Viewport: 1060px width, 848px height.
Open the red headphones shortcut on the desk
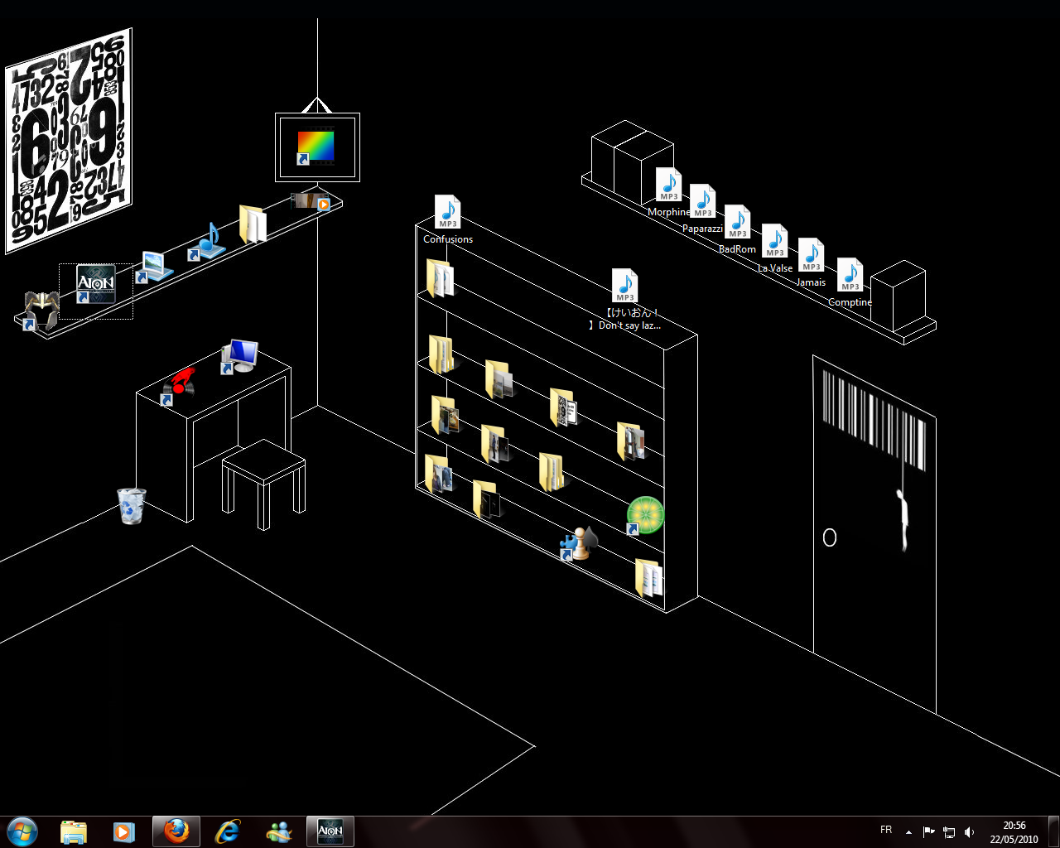179,386
